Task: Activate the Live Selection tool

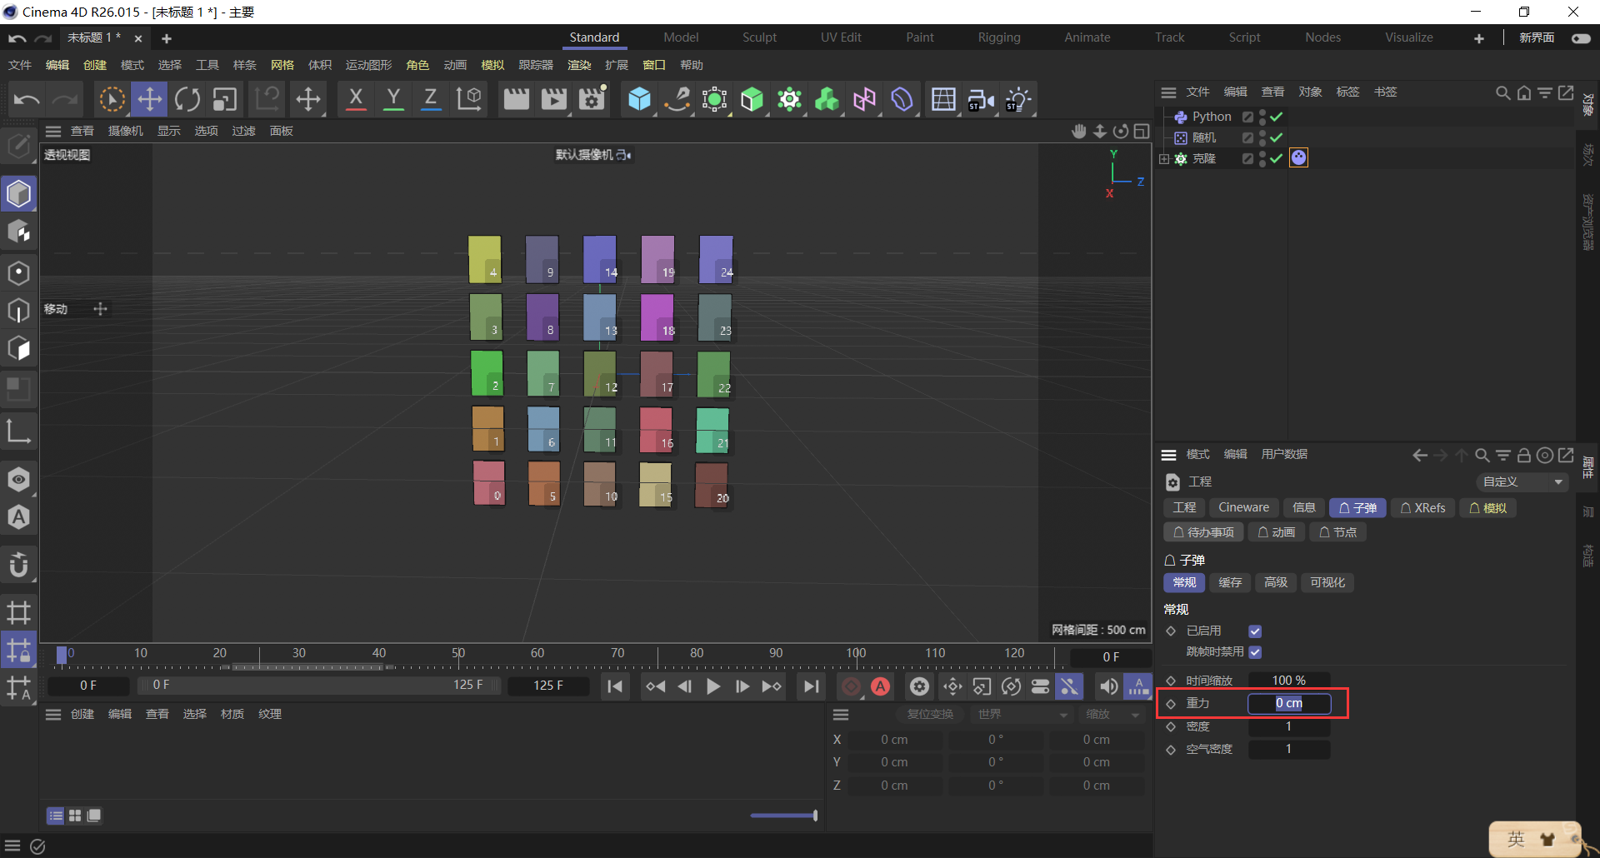Action: point(112,99)
